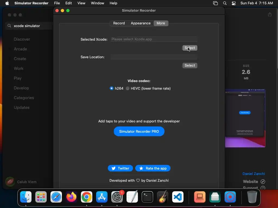Screen dimensions: 278x208
Task: Open the orange laptop app in dock
Action: [x=200, y=197]
